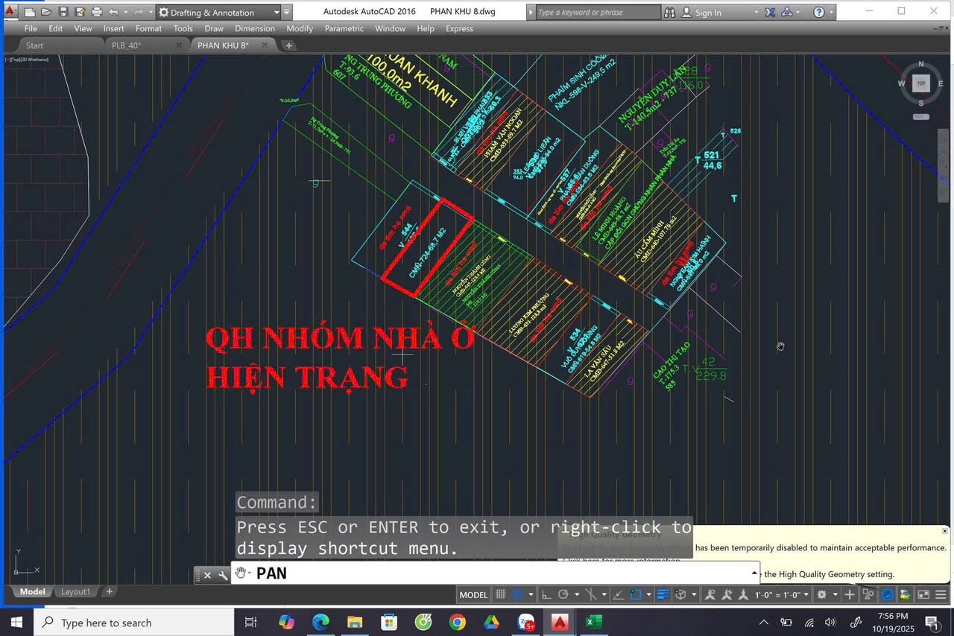The height and width of the screenshot is (636, 954).
Task: Toggle Snap mode in the status bar
Action: [x=518, y=594]
